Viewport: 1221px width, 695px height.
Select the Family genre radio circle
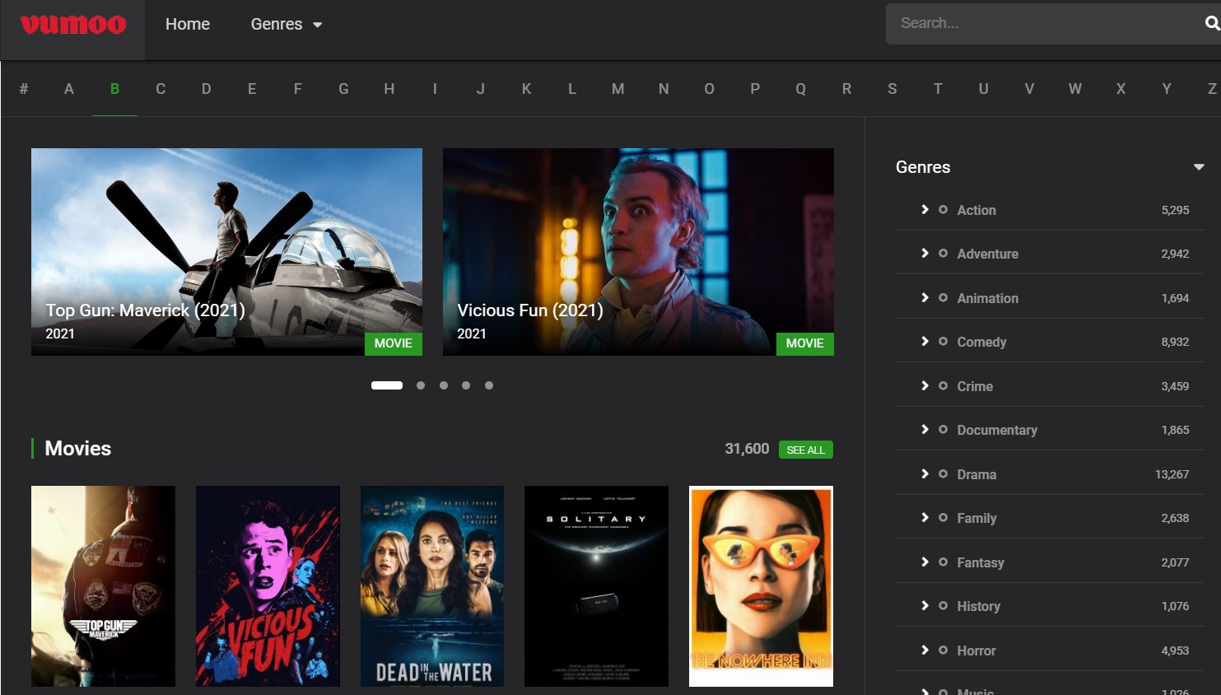943,517
